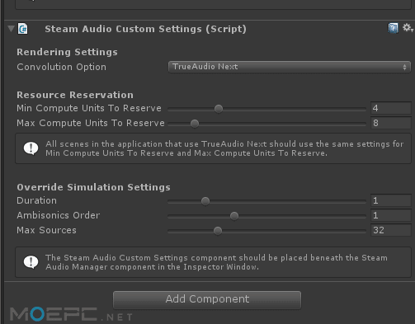Screen dimensions: 415x324
Task: Click the warning icon in the Steam Audio Manager note
Action: (x=31, y=262)
